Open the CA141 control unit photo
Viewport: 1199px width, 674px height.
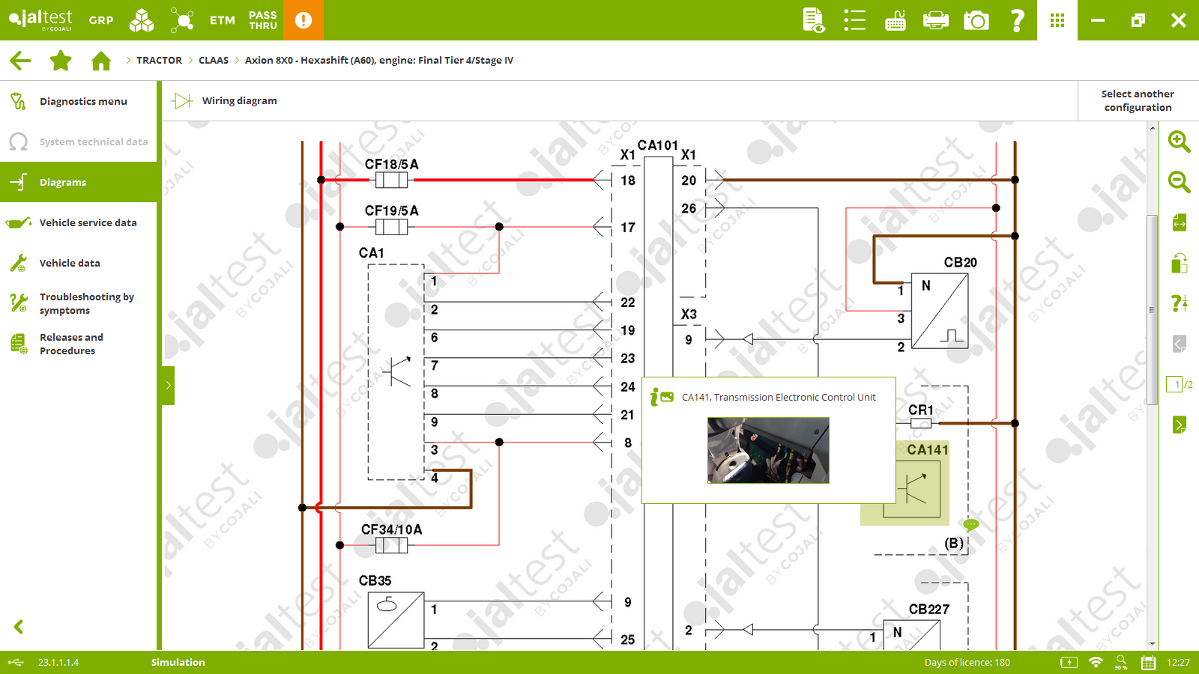(768, 450)
